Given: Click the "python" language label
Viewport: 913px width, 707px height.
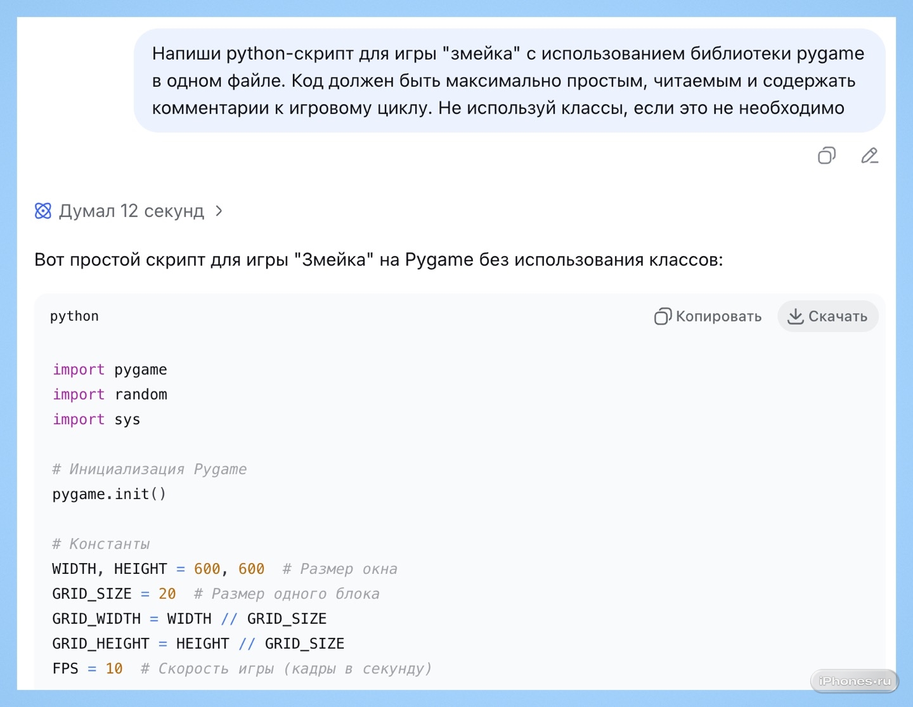Looking at the screenshot, I should tap(74, 316).
